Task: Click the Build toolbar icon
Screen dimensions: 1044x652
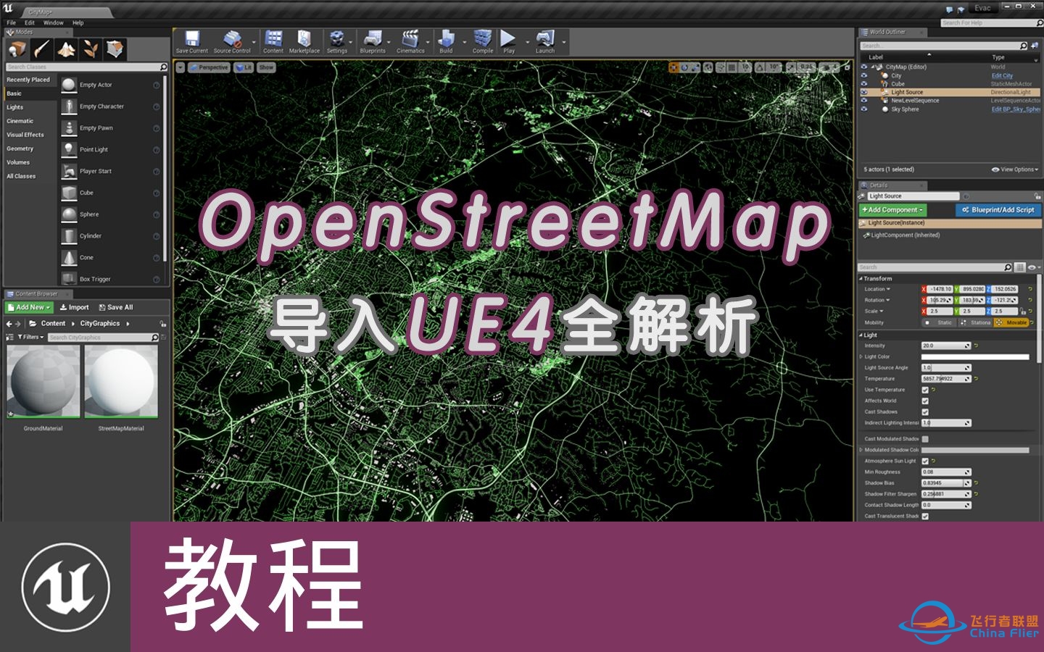Action: 446,39
